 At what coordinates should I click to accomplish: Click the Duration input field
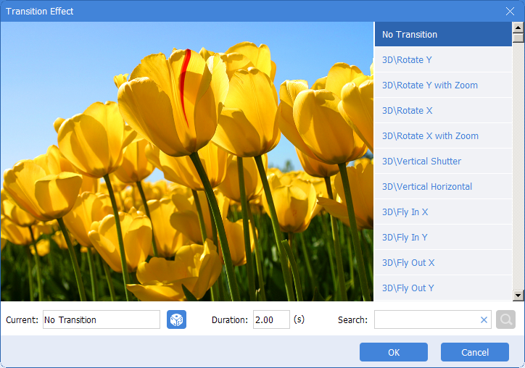271,319
